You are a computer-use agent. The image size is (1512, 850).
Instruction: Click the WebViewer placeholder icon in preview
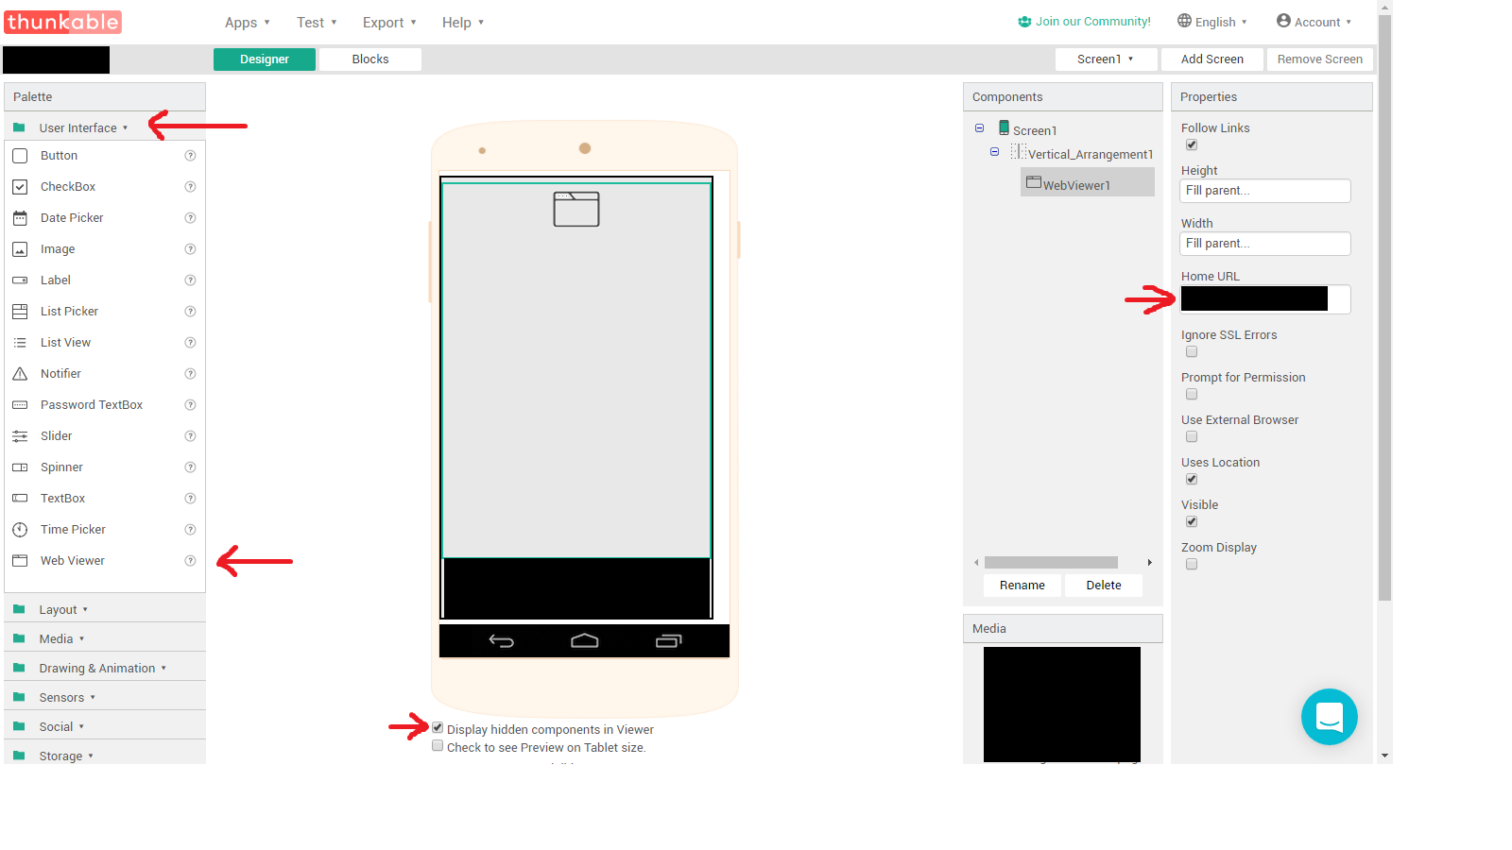[x=576, y=209]
